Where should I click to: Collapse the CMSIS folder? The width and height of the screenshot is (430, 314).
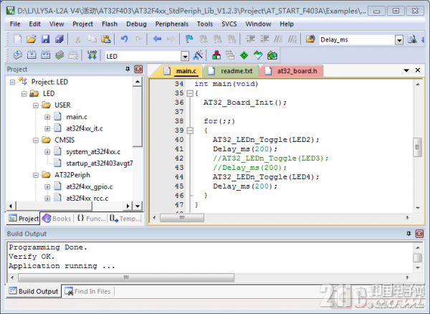tap(36, 140)
